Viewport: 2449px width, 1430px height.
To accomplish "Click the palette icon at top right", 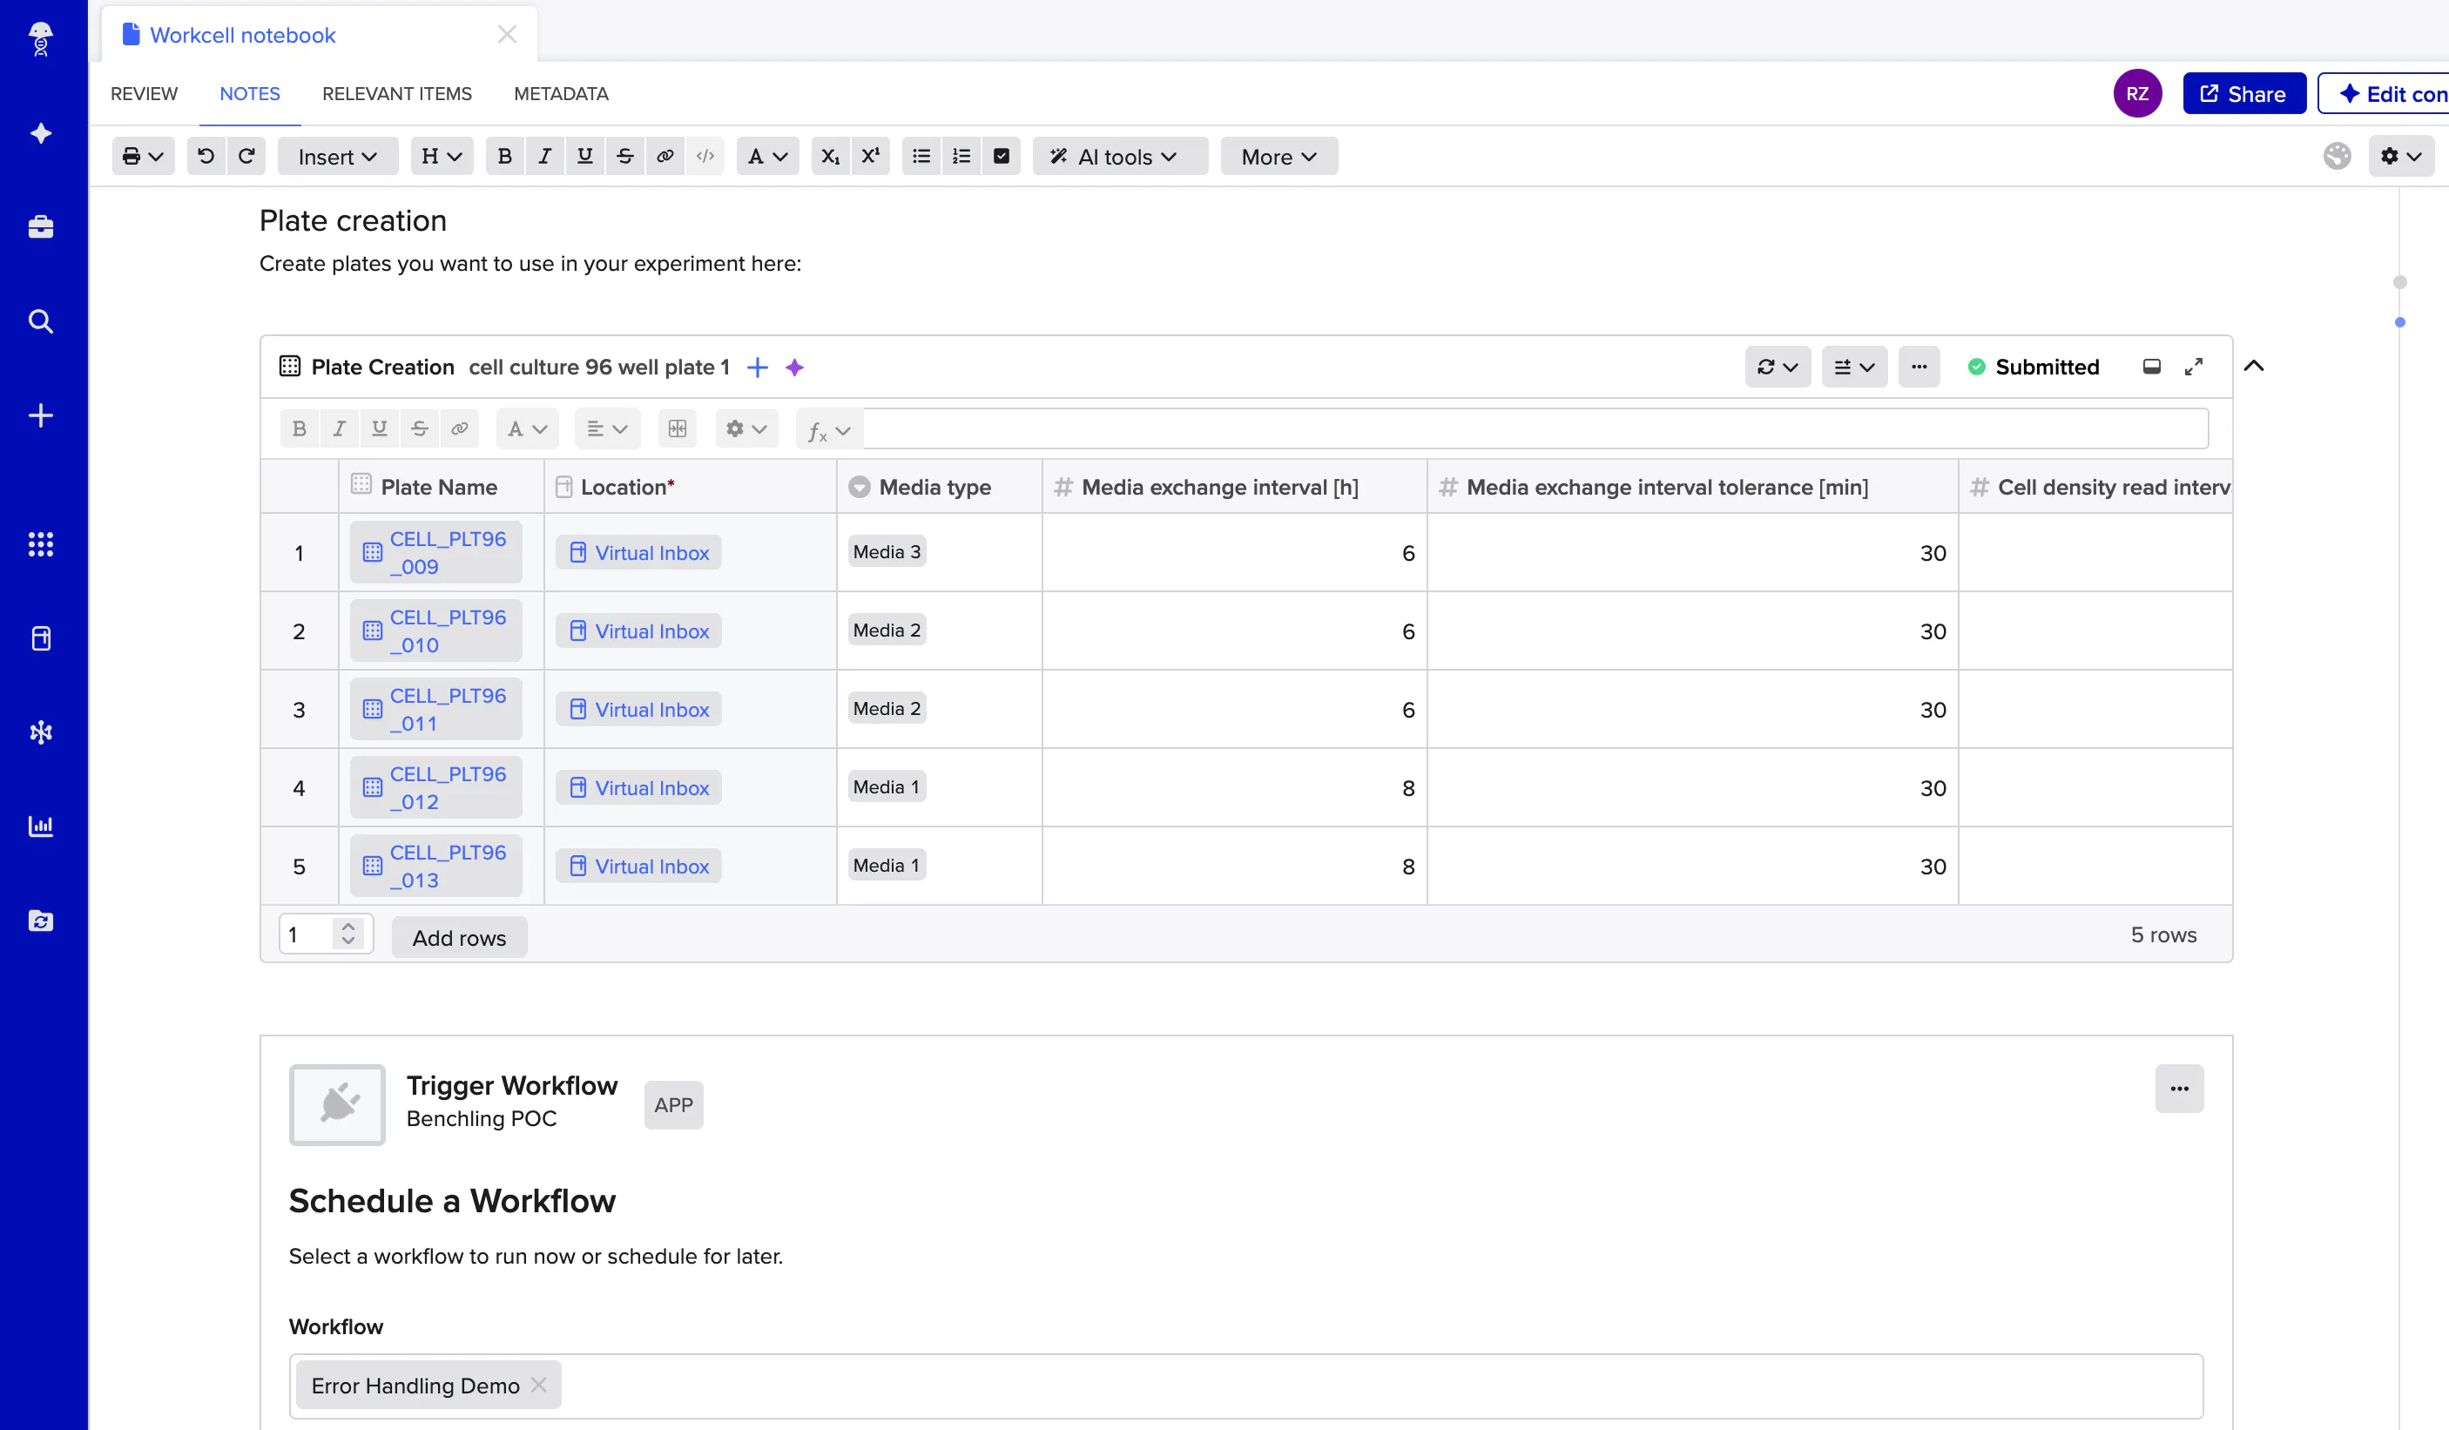I will point(2338,156).
